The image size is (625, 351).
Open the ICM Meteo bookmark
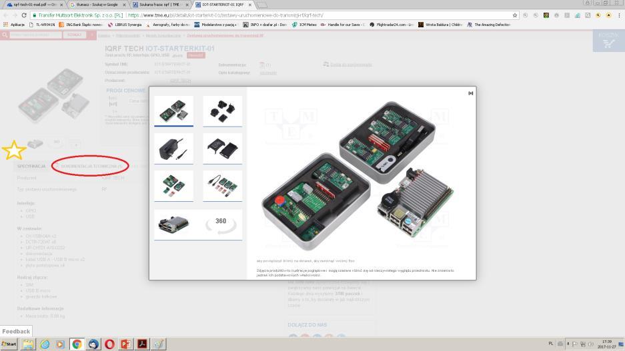coord(304,25)
